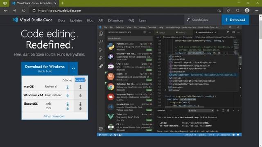This screenshot has width=262, height=147.
Task: Go to the Blog page
Action: click(x=90, y=20)
